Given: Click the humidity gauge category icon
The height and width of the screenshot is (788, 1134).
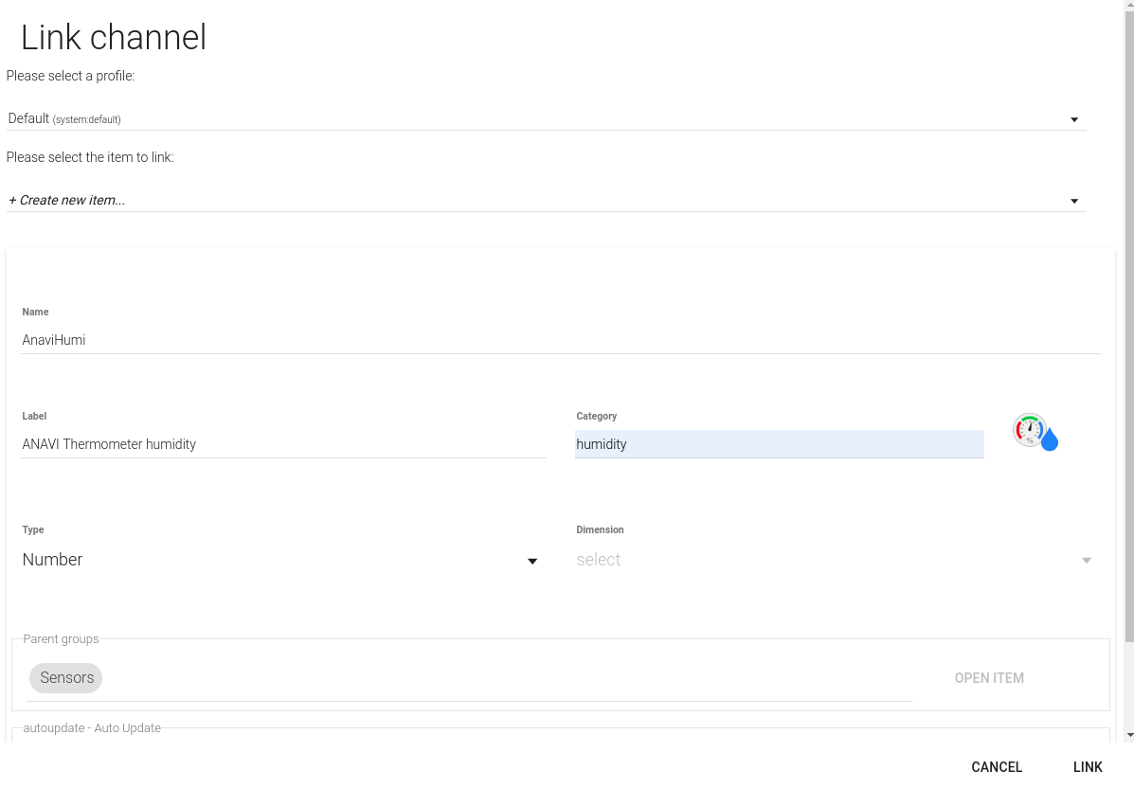Looking at the screenshot, I should (1035, 432).
